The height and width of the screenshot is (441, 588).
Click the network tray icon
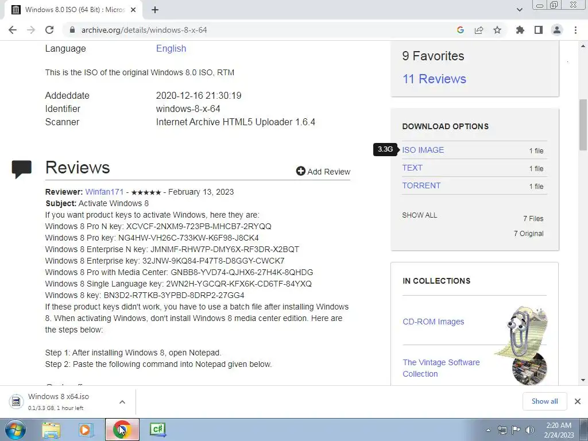502,430
